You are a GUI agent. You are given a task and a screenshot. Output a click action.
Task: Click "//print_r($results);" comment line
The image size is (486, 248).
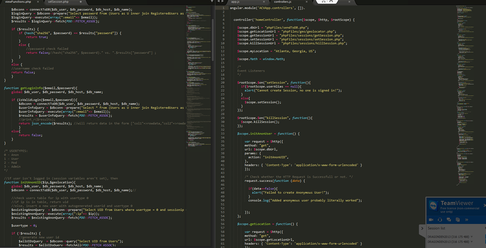[x=37, y=119]
